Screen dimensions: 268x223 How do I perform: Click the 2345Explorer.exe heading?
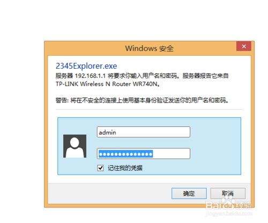coord(86,66)
